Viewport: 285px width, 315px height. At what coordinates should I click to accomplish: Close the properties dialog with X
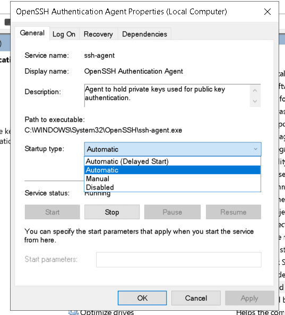(267, 12)
